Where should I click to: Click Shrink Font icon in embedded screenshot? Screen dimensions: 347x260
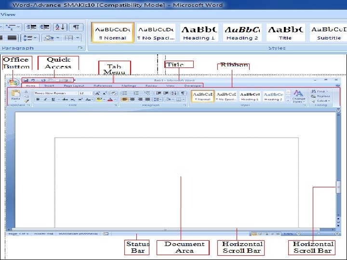(105, 93)
